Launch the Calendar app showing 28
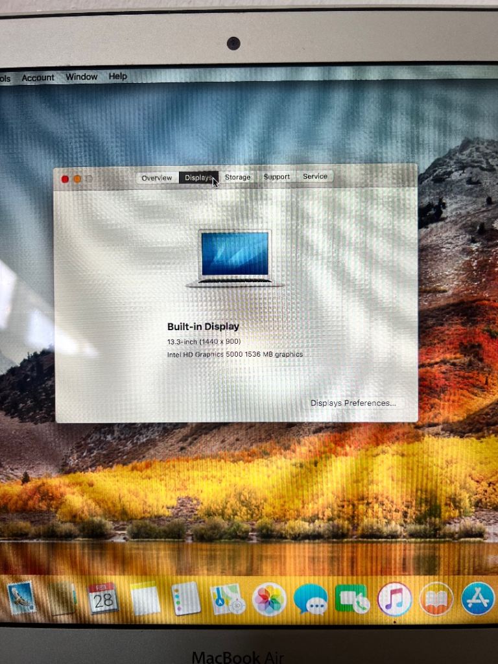Screen dimensions: 498x664 [x=103, y=598]
